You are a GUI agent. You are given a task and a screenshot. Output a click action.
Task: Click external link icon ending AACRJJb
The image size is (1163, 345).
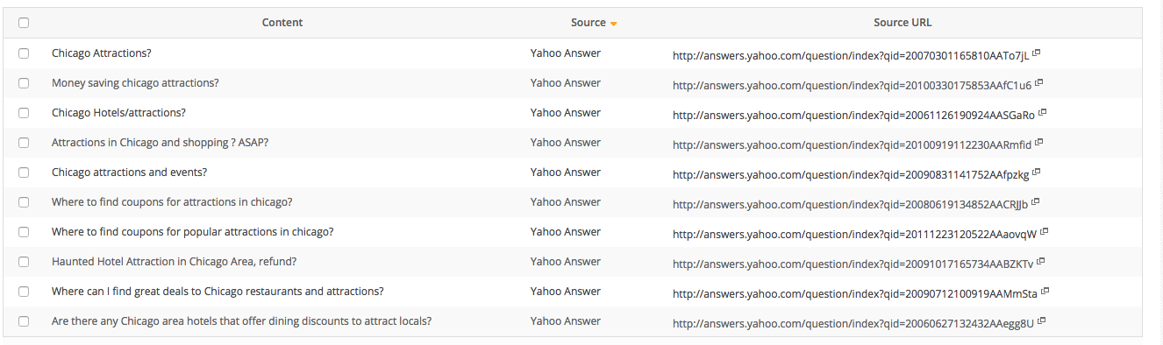(x=1036, y=202)
